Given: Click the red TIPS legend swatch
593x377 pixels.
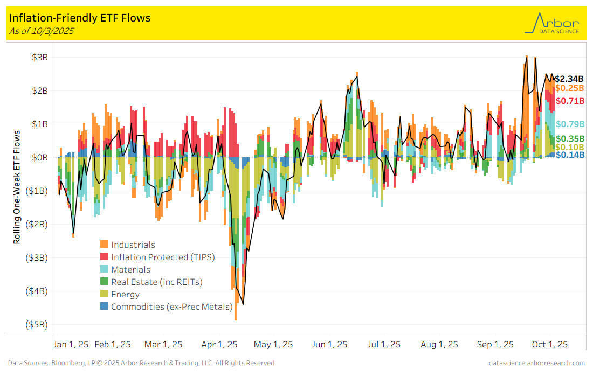Looking at the screenshot, I should point(104,257).
